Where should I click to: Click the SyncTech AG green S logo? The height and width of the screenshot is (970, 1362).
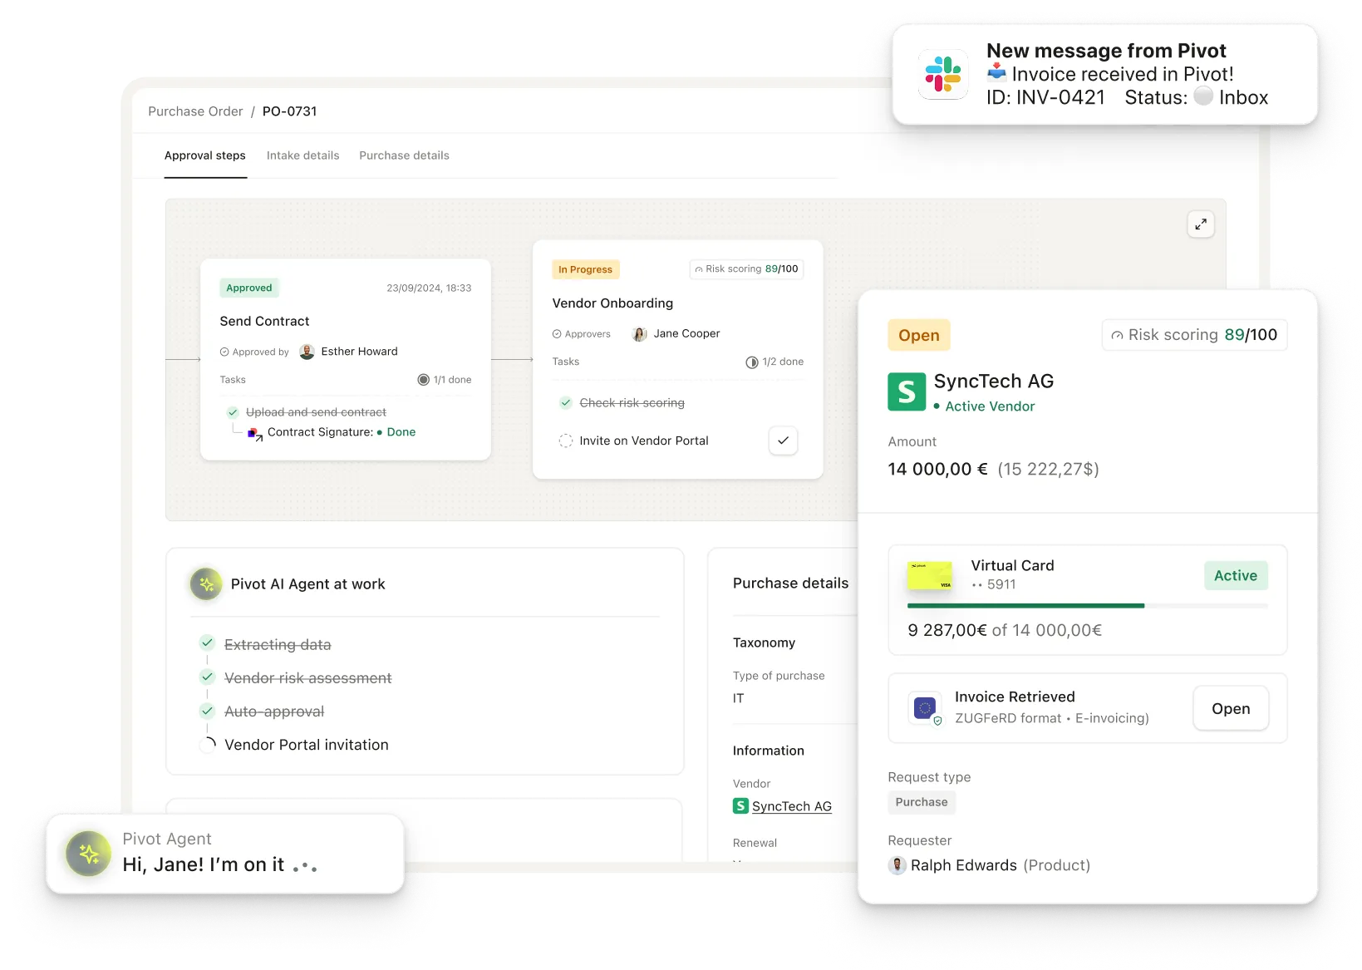(907, 391)
